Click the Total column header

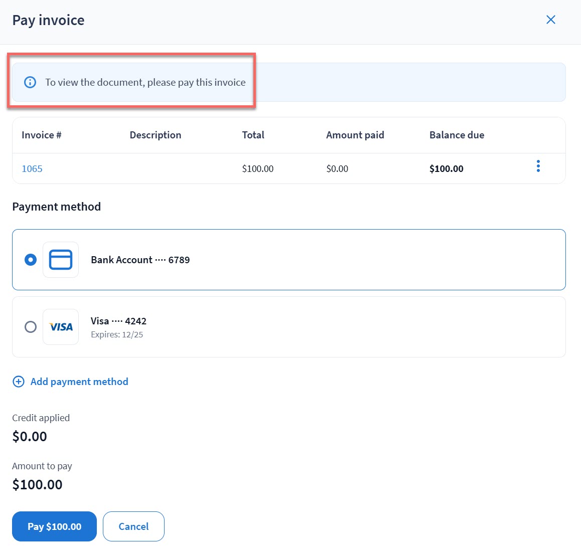pyautogui.click(x=253, y=135)
